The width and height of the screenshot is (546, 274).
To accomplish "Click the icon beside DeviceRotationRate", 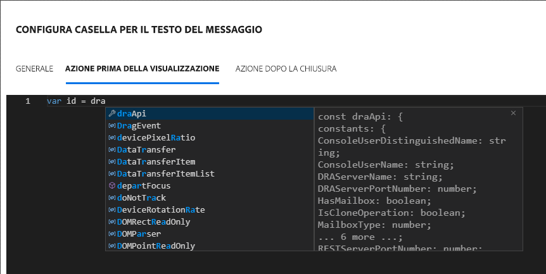I will coord(112,210).
